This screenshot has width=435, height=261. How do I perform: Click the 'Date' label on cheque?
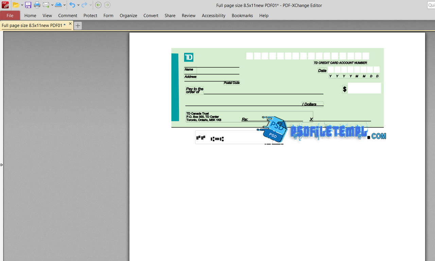click(322, 71)
